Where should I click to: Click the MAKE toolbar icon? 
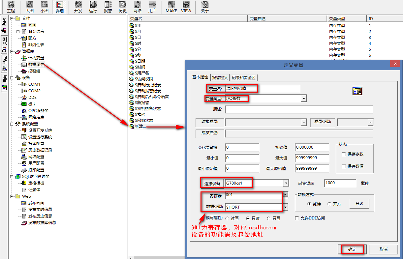[171, 7]
